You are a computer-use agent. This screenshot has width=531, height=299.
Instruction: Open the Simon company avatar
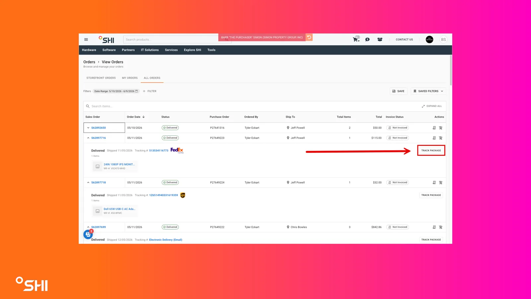(429, 40)
